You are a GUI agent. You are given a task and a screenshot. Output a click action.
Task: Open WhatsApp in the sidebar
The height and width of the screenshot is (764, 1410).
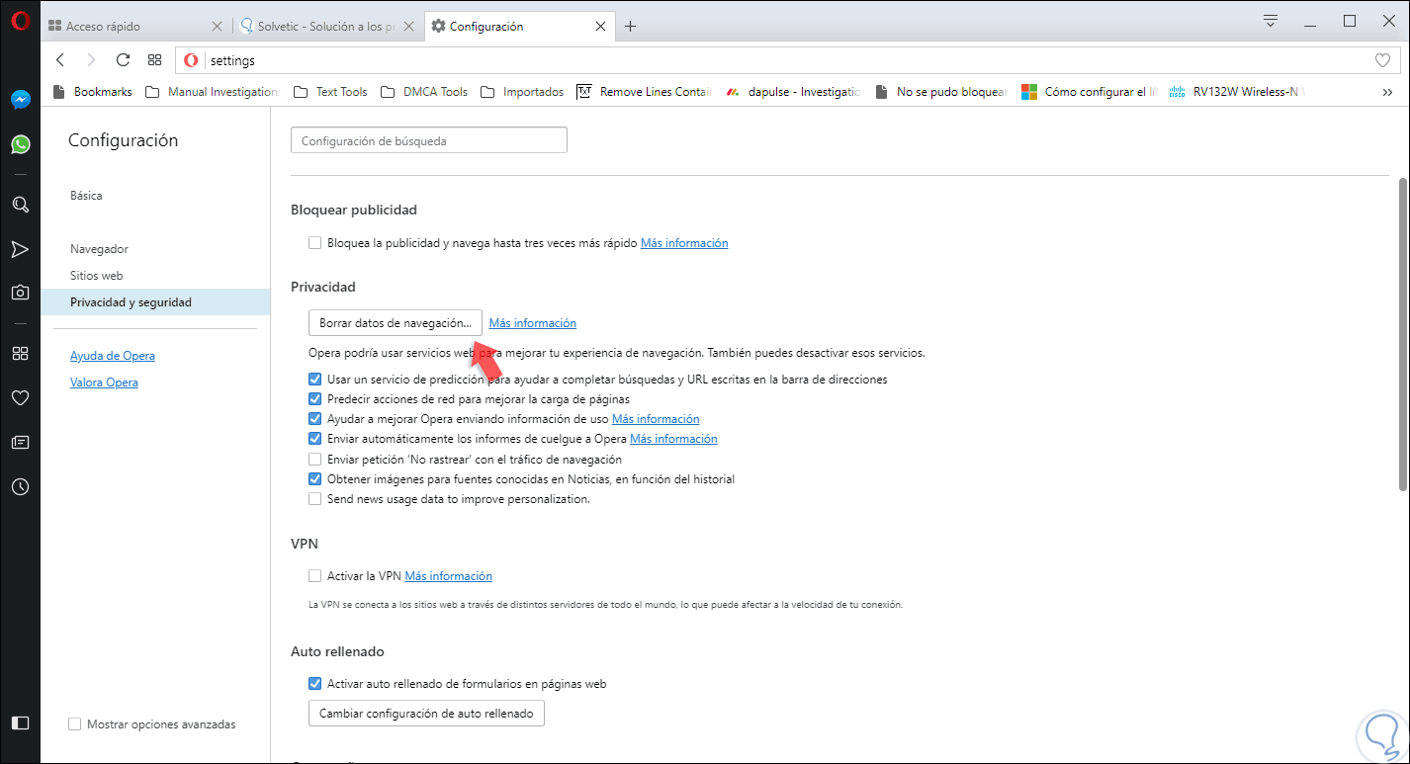tap(20, 144)
